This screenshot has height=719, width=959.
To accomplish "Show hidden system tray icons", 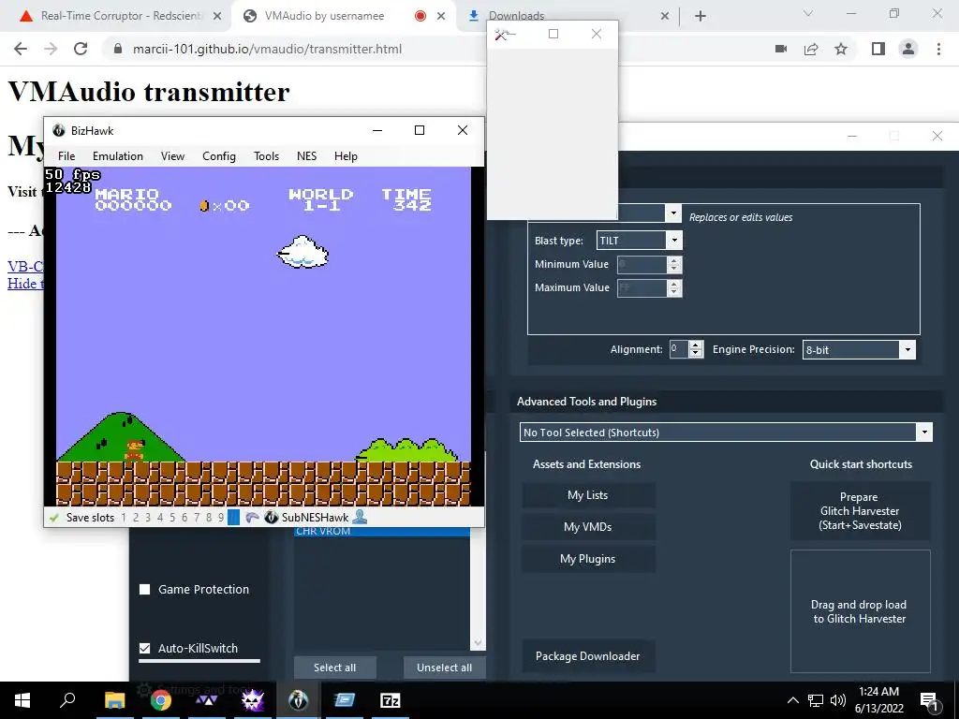I will click(792, 700).
